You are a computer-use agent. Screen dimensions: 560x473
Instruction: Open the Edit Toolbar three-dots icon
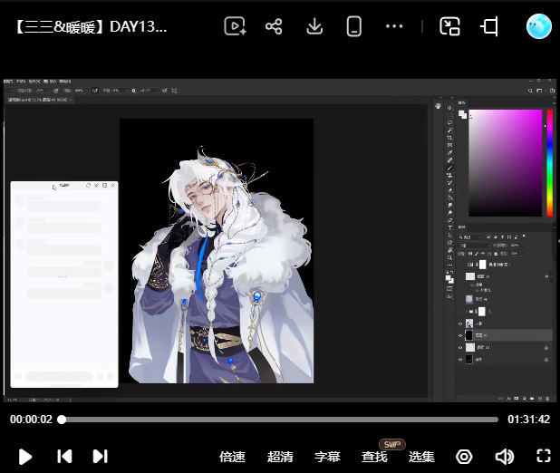(x=450, y=265)
